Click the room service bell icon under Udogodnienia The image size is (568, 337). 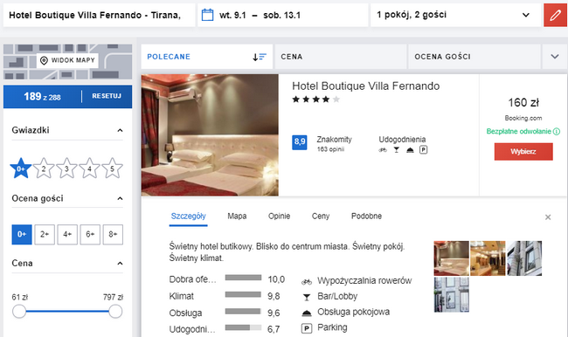click(x=410, y=150)
